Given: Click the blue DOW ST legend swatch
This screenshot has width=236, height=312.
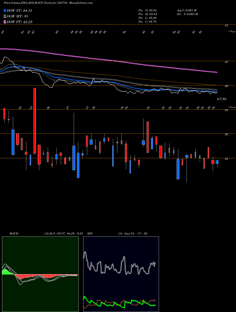Looking at the screenshot, I should (5, 10).
